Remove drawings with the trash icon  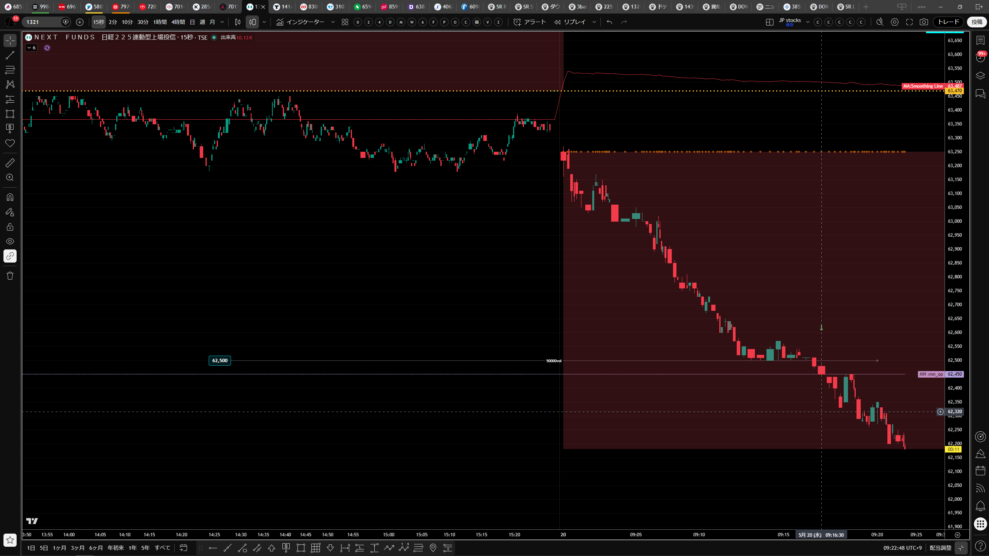coord(10,276)
